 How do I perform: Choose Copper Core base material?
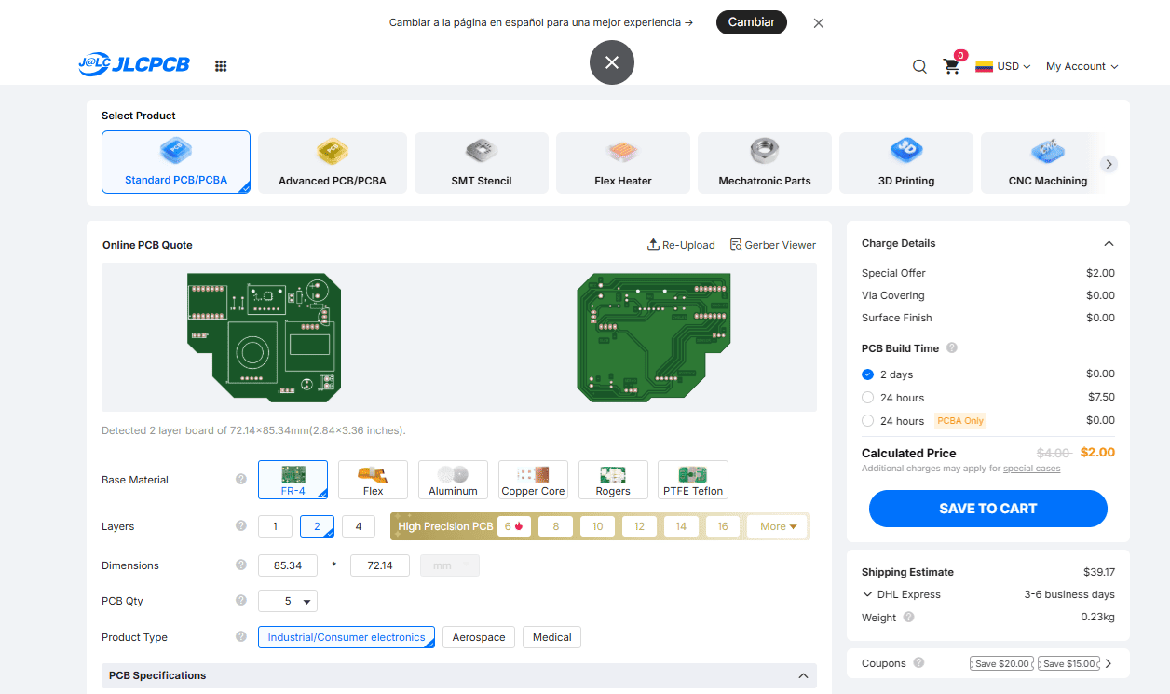533,480
